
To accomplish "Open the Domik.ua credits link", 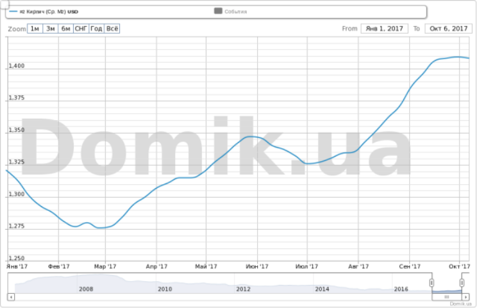I will tap(460, 304).
